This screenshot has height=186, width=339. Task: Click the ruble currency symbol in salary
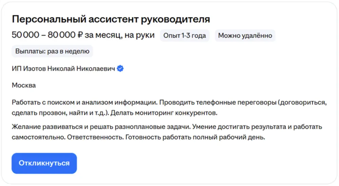(x=80, y=35)
